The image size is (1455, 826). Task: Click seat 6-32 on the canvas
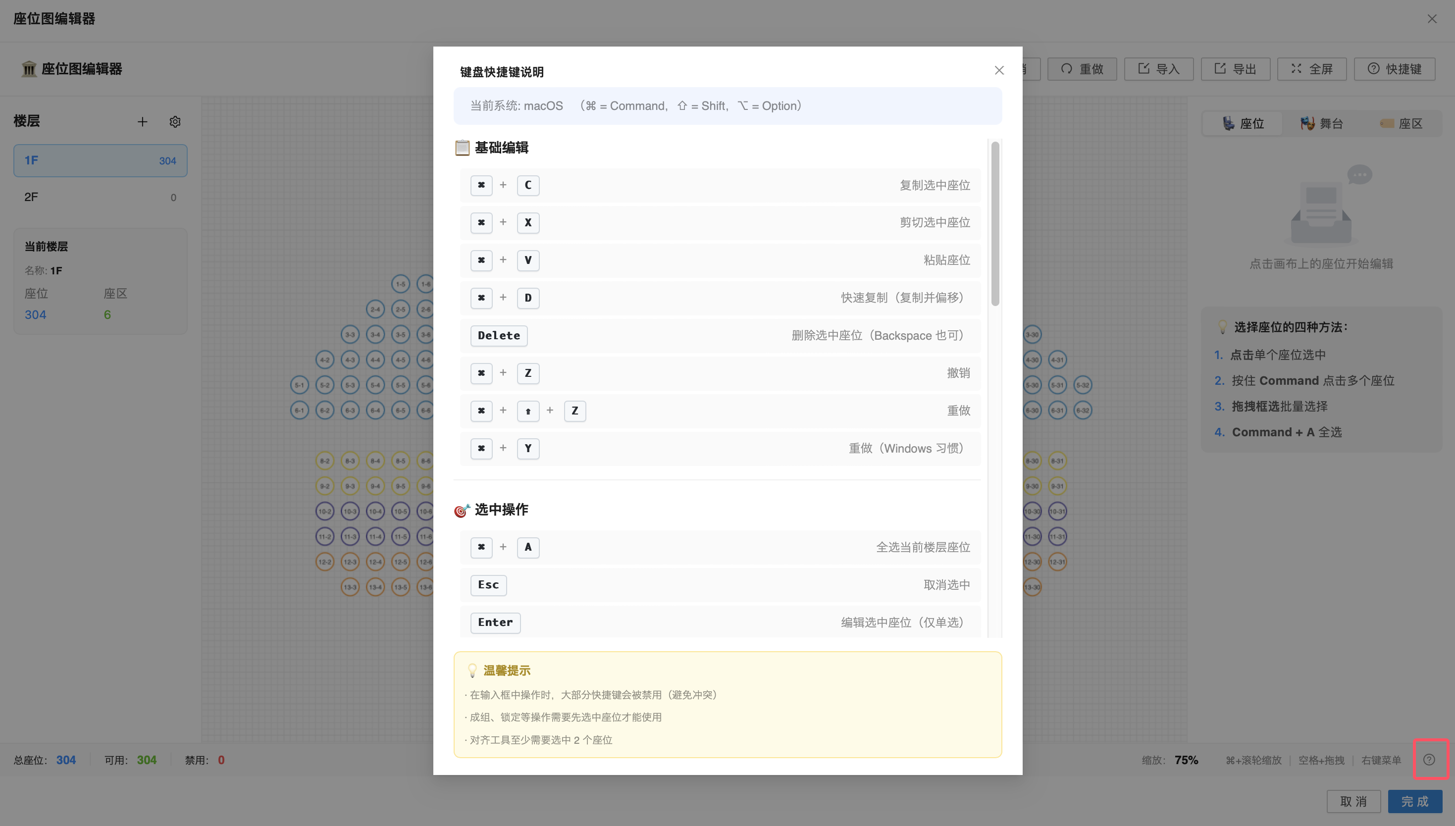tap(1082, 410)
